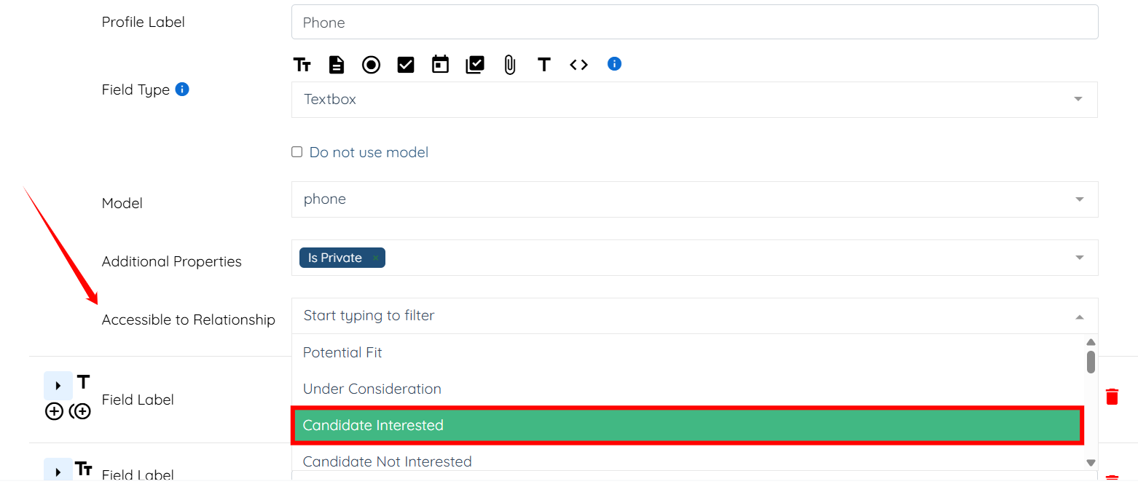Pick the paperclip attachment field type icon
1138x484 pixels.
(509, 65)
